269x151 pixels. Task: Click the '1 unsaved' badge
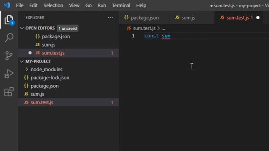click(x=68, y=29)
